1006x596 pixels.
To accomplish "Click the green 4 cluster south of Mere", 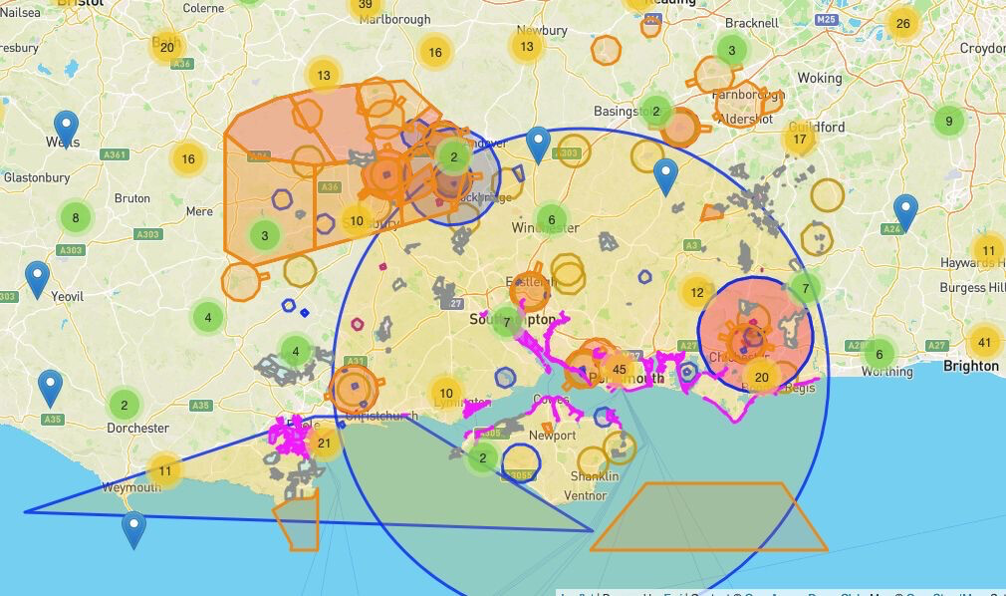I will pos(207,317).
